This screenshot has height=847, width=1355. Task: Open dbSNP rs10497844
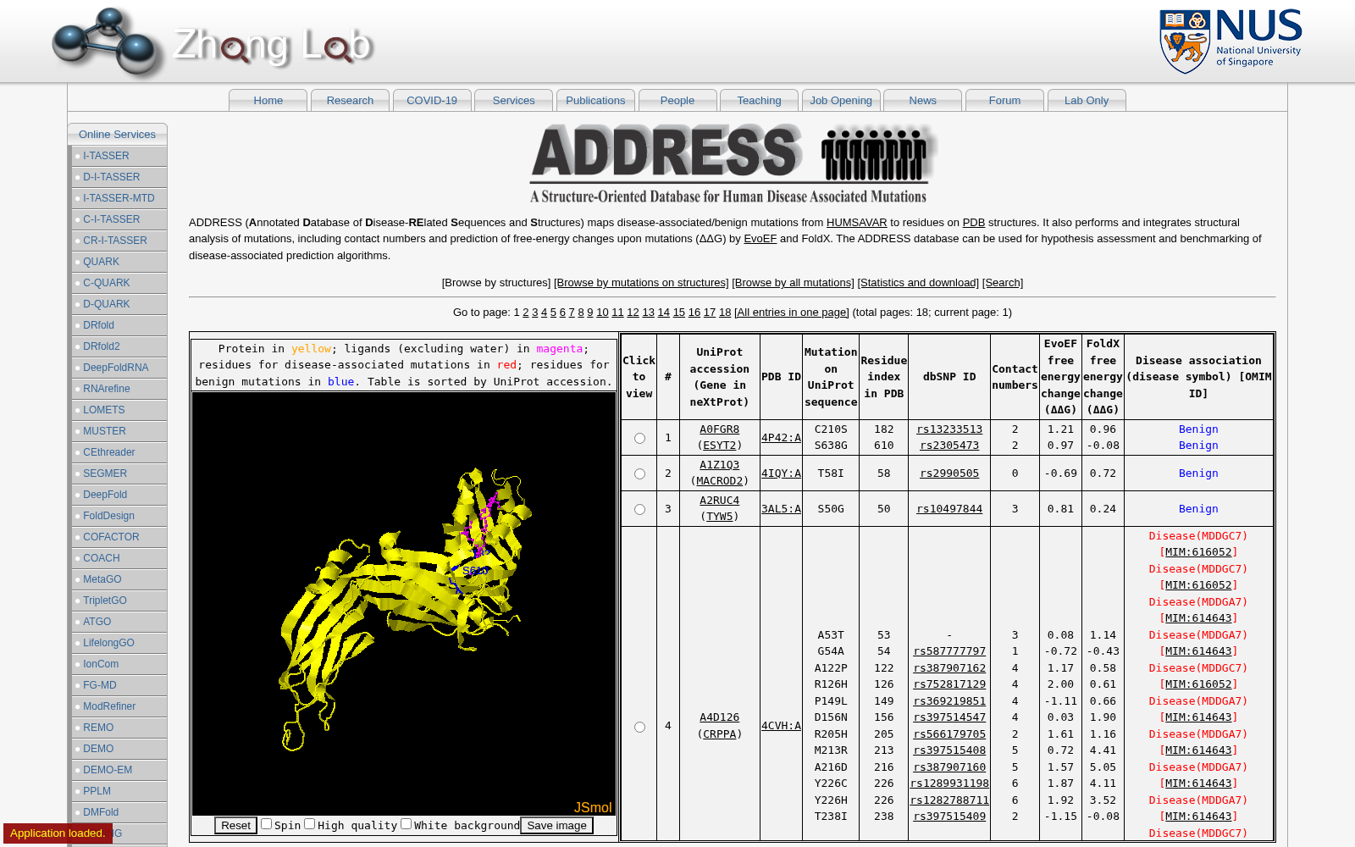pos(949,509)
